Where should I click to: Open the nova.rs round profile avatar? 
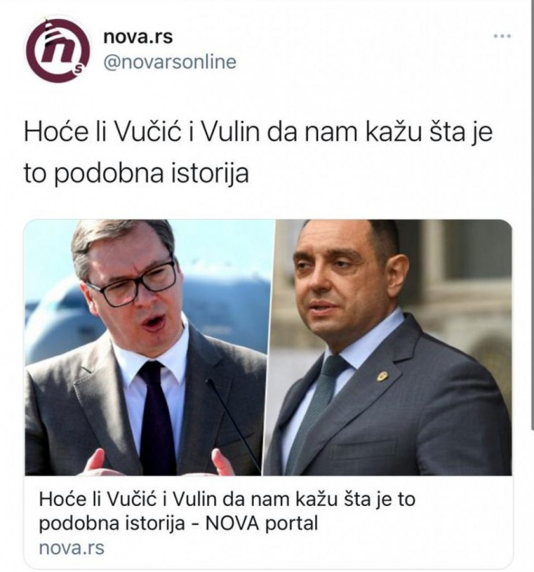58,49
